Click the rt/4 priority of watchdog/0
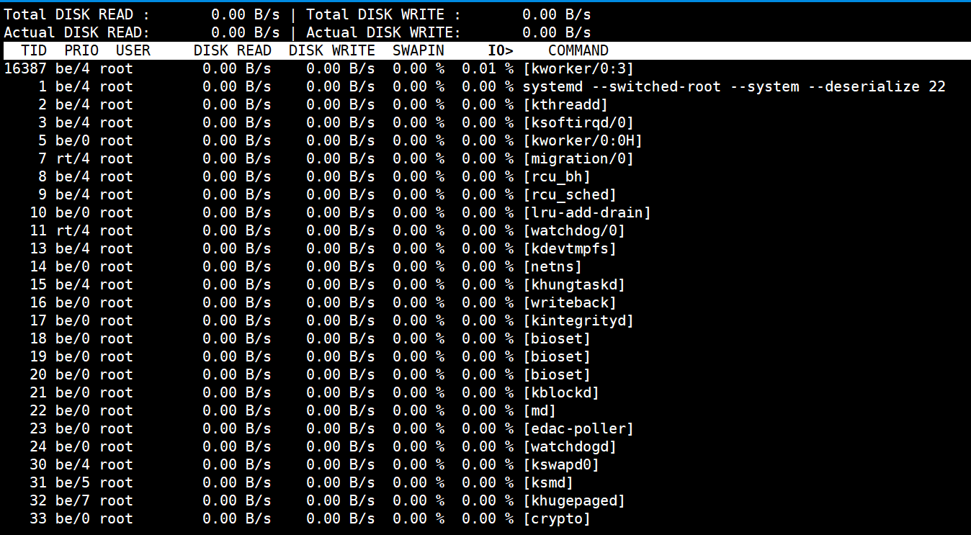Image resolution: width=971 pixels, height=535 pixels. pos(73,230)
